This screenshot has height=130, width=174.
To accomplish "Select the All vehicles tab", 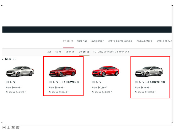I will tap(49, 52).
